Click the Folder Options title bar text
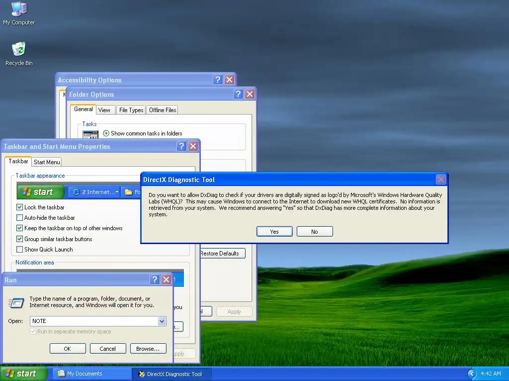 point(91,94)
